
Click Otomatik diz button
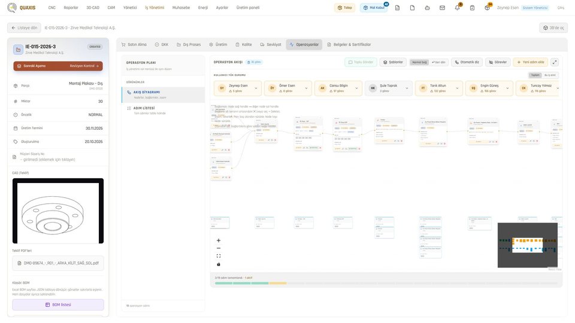point(467,62)
